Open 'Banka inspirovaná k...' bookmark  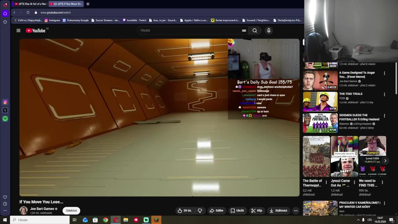[225, 20]
